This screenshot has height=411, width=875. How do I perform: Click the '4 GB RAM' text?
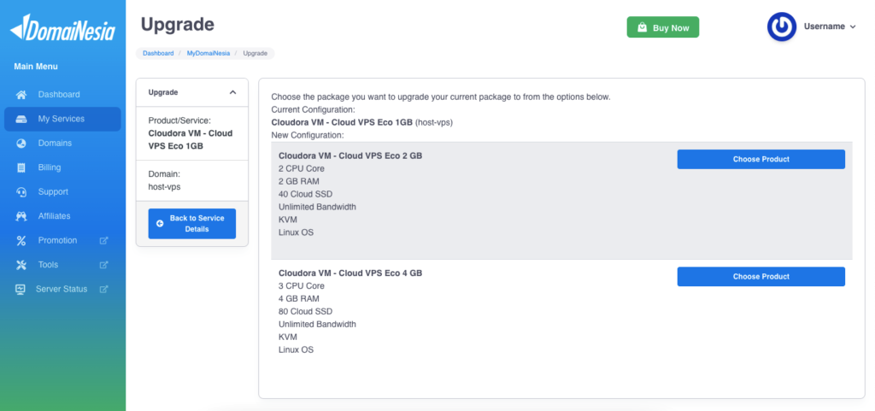coord(298,299)
